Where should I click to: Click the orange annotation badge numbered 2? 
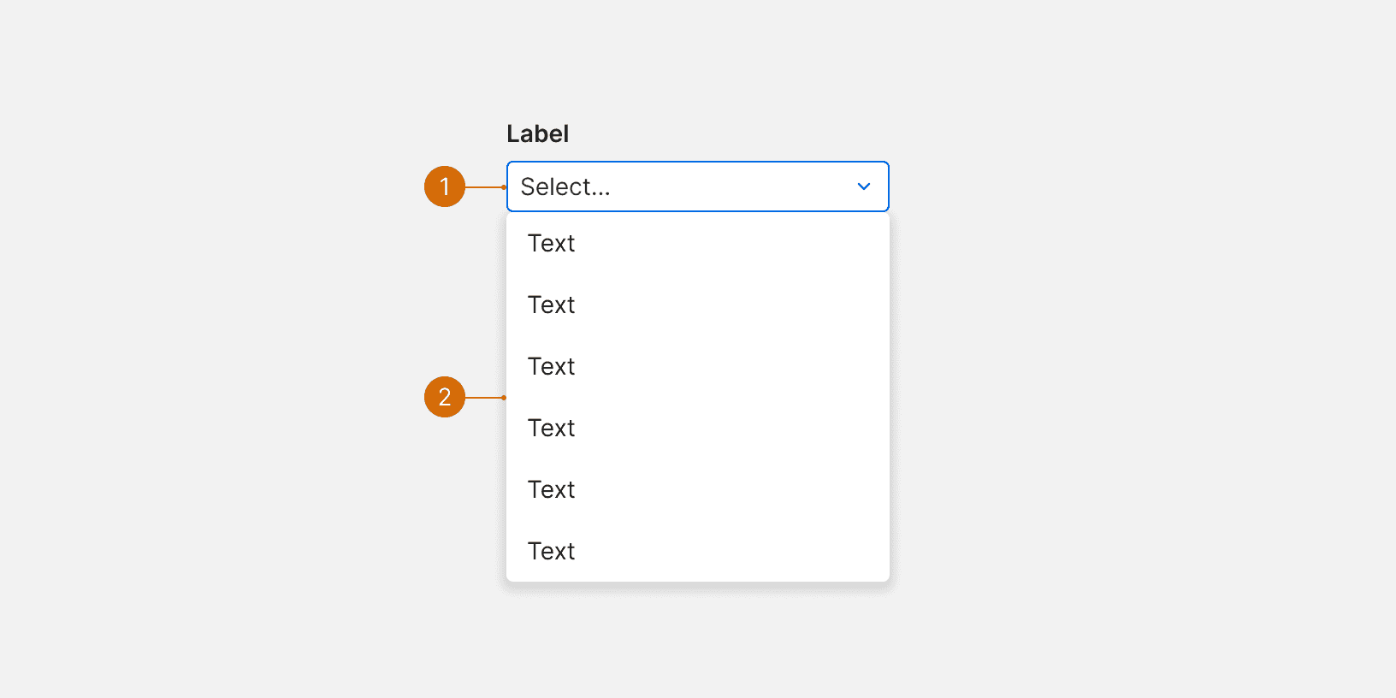(445, 397)
